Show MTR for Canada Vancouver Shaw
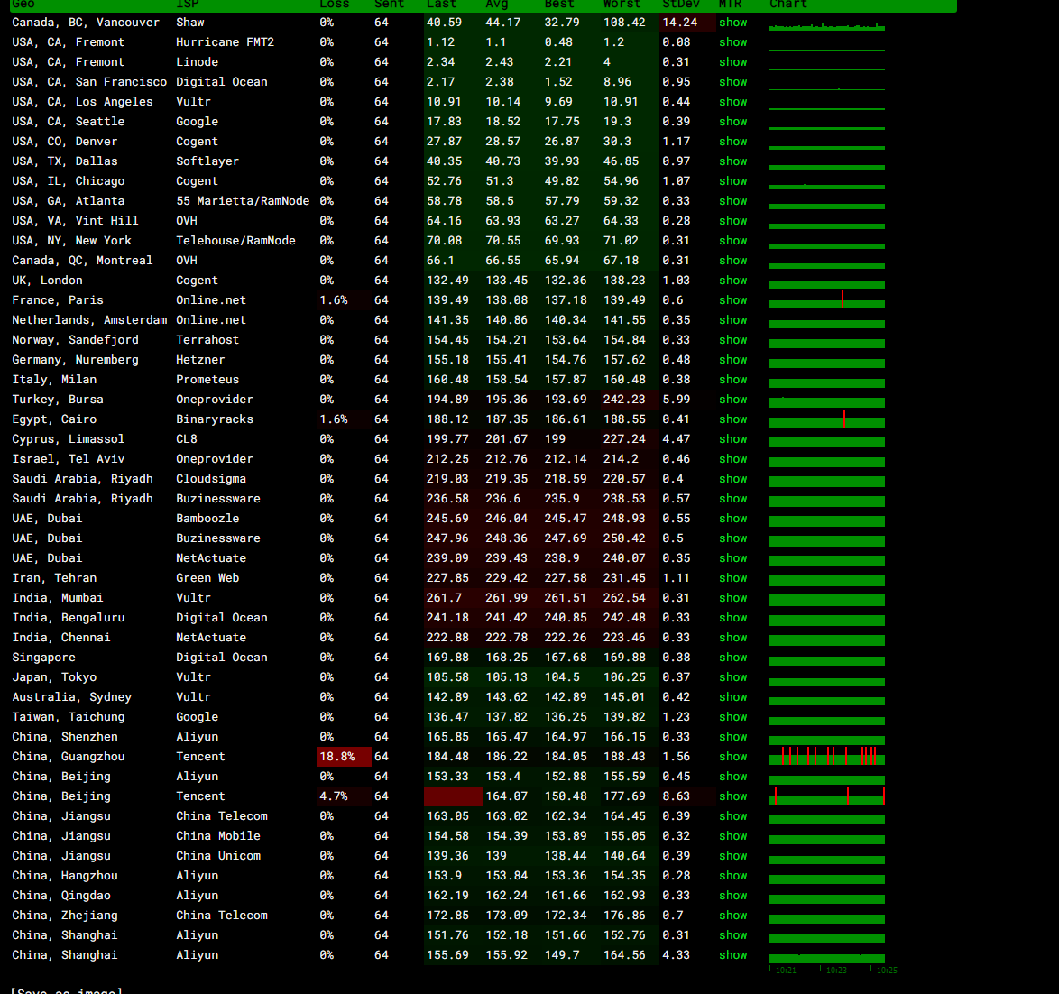Viewport: 1059px width, 994px height. (732, 23)
